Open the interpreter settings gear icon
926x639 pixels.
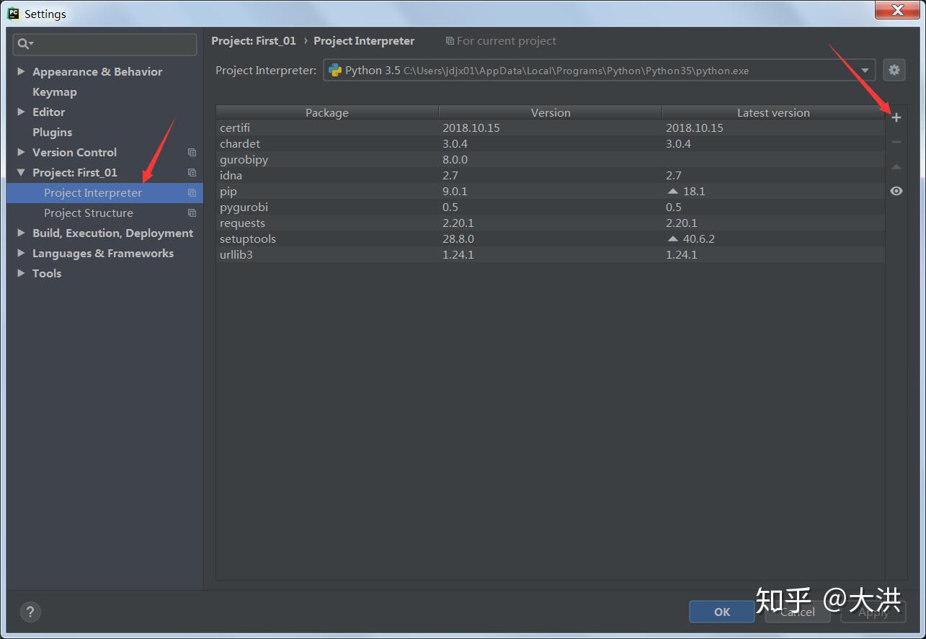tap(894, 70)
